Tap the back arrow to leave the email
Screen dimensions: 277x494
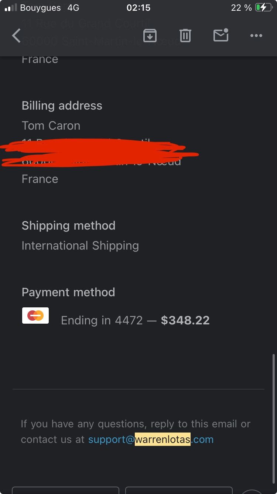(16, 36)
